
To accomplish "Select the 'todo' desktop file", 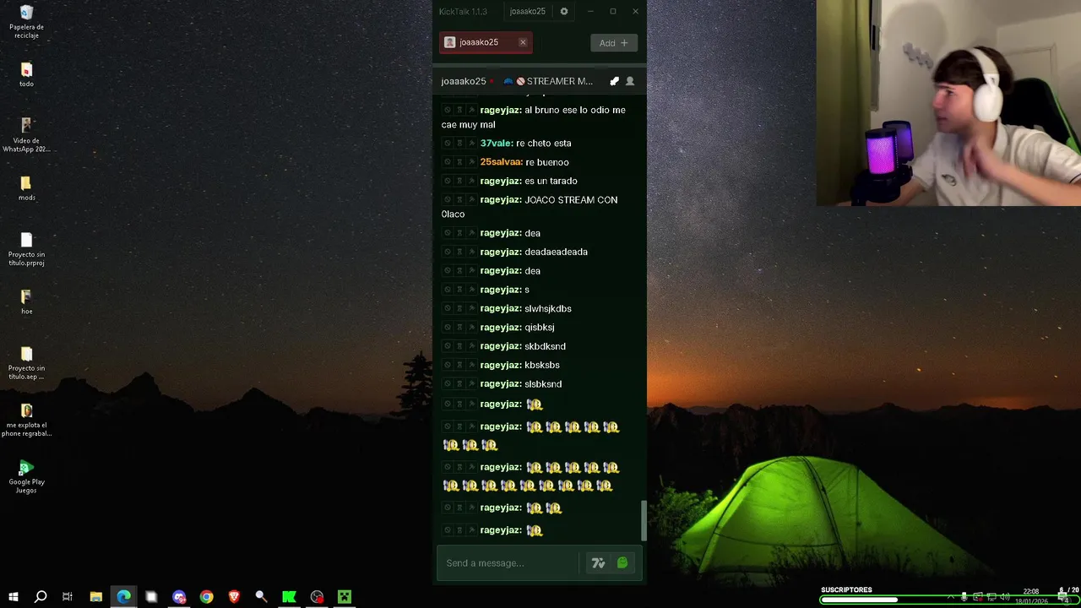I will (x=26, y=75).
